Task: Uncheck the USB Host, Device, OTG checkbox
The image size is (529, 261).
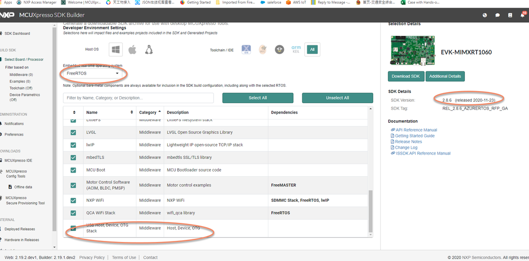Action: (73, 228)
